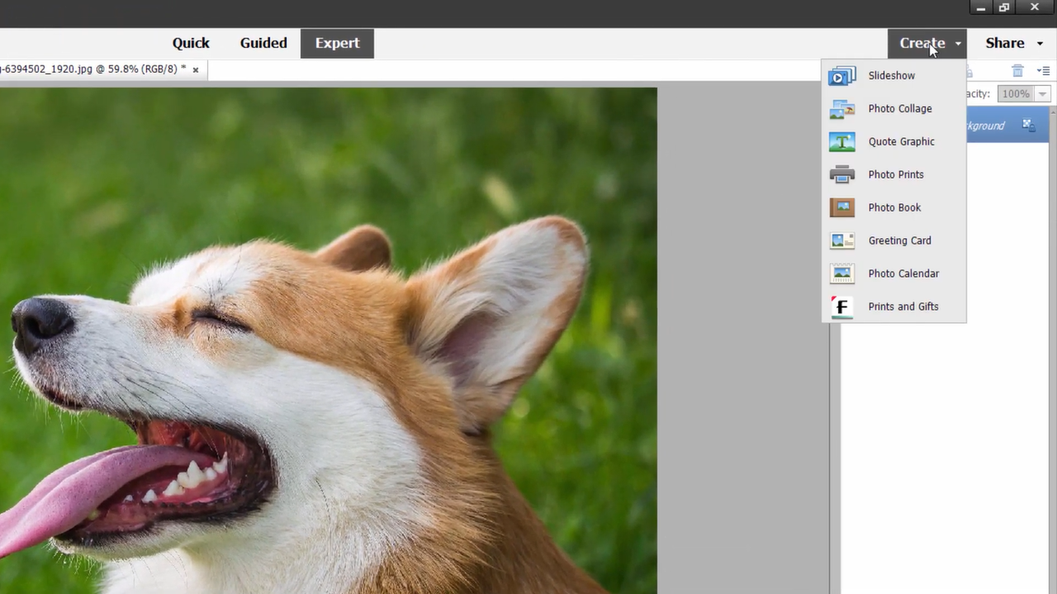Image resolution: width=1057 pixels, height=594 pixels.
Task: Click the Prints and Gifts icon
Action: point(841,307)
